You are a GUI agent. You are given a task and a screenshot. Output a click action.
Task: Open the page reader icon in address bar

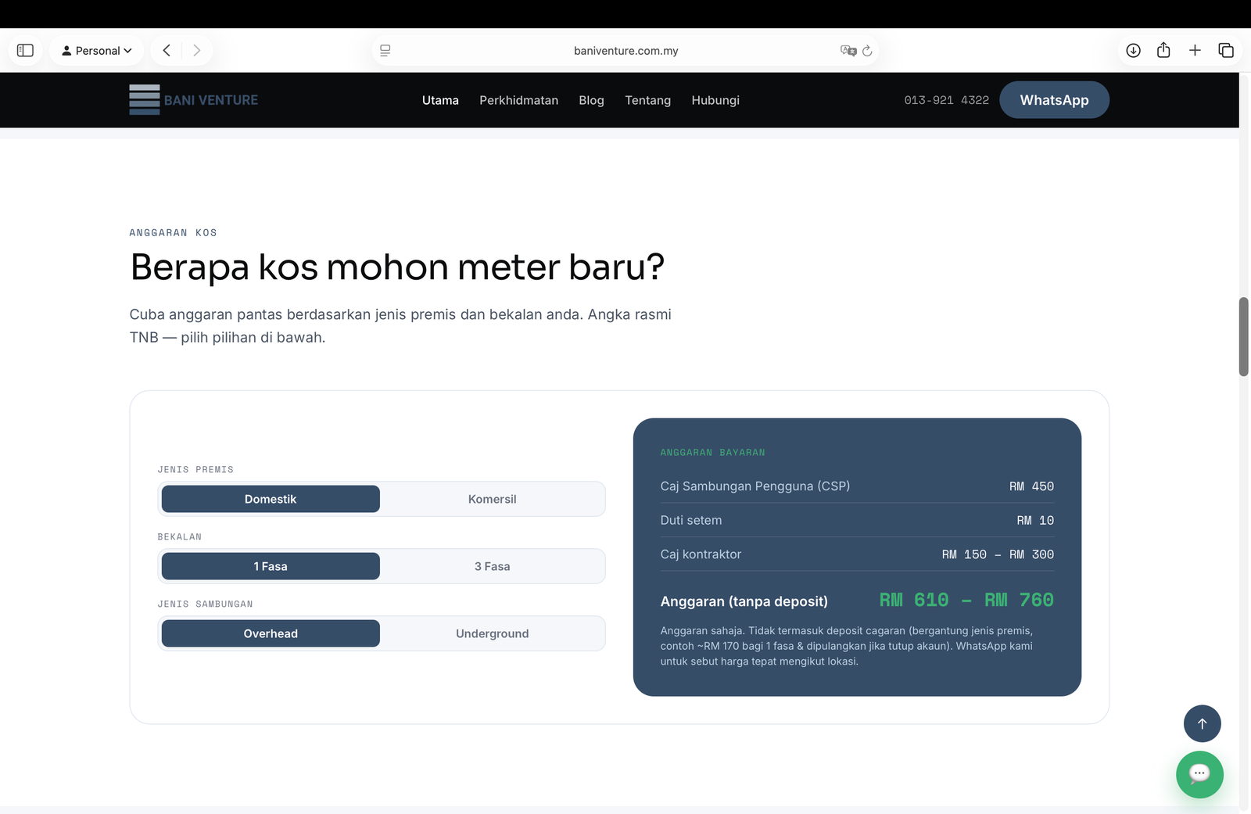[385, 50]
